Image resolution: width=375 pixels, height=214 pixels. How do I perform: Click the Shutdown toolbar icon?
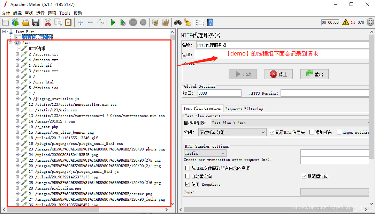tap(143, 23)
